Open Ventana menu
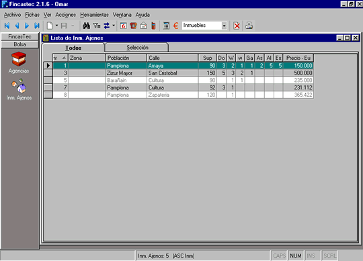The height and width of the screenshot is (261, 363). pos(122,15)
